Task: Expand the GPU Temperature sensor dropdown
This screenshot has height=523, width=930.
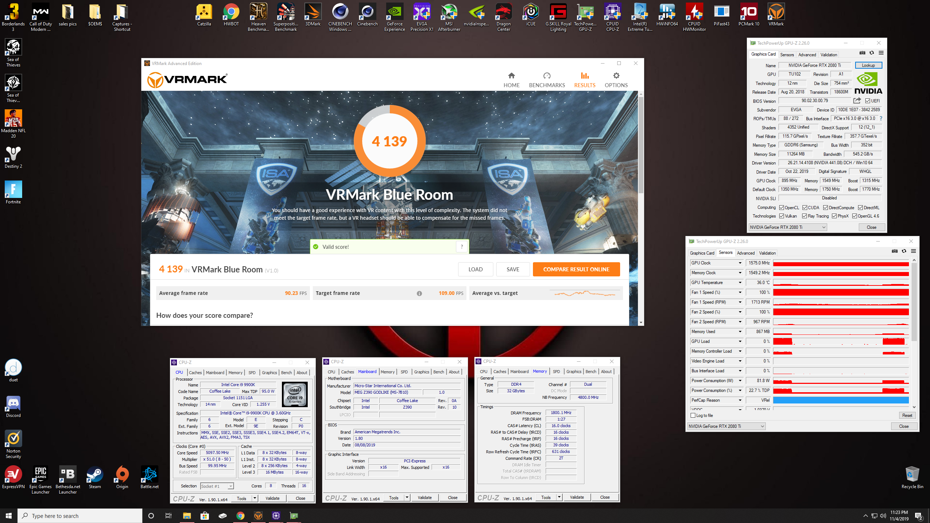Action: [x=740, y=283]
